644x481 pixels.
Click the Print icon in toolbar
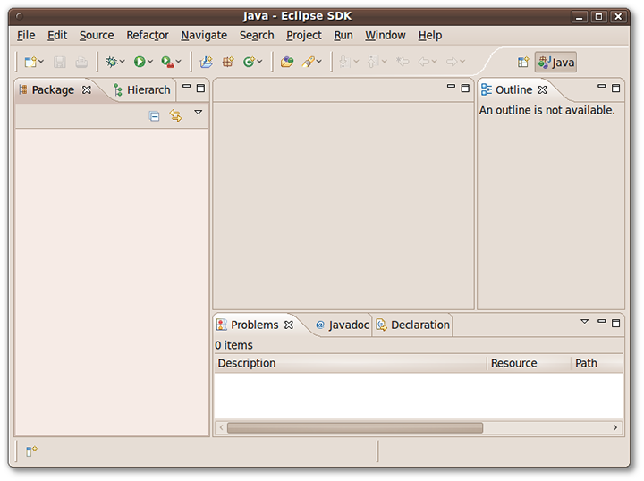coord(81,62)
